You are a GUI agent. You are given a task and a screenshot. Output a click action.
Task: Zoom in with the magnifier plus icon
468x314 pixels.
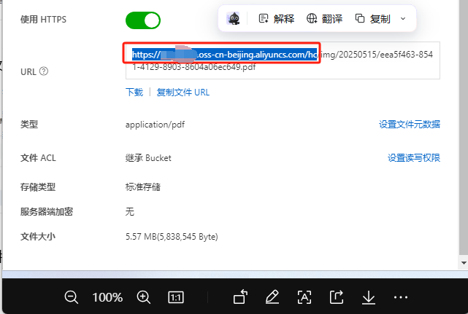(144, 297)
